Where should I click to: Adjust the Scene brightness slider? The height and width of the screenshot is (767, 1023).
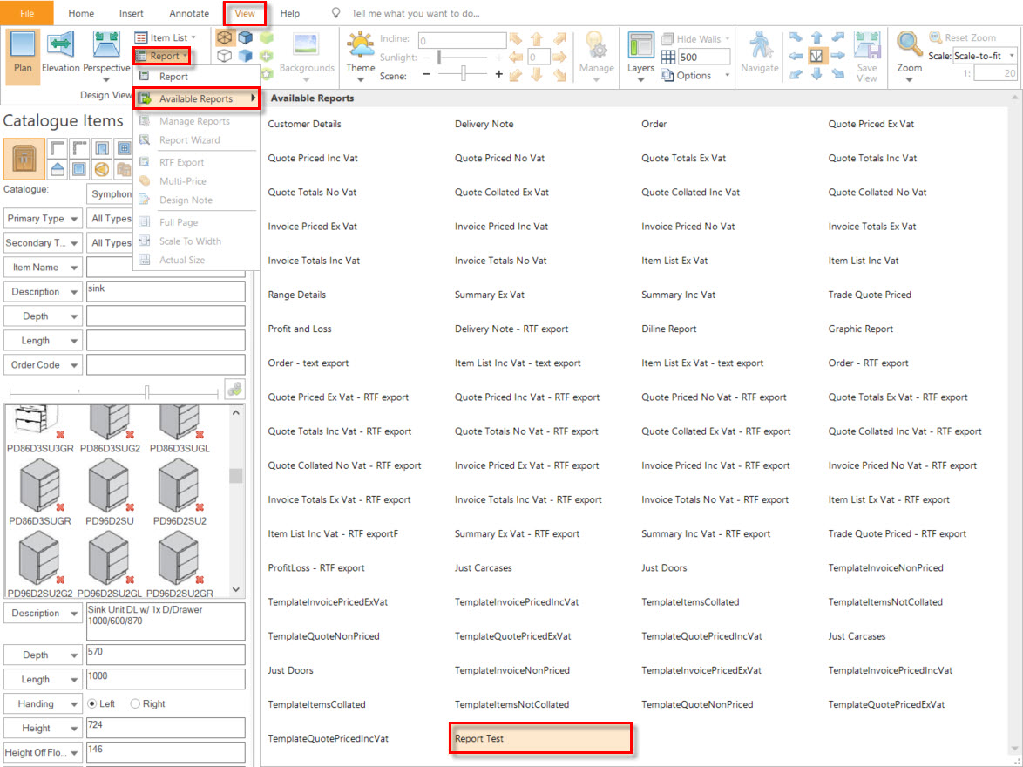(x=464, y=74)
